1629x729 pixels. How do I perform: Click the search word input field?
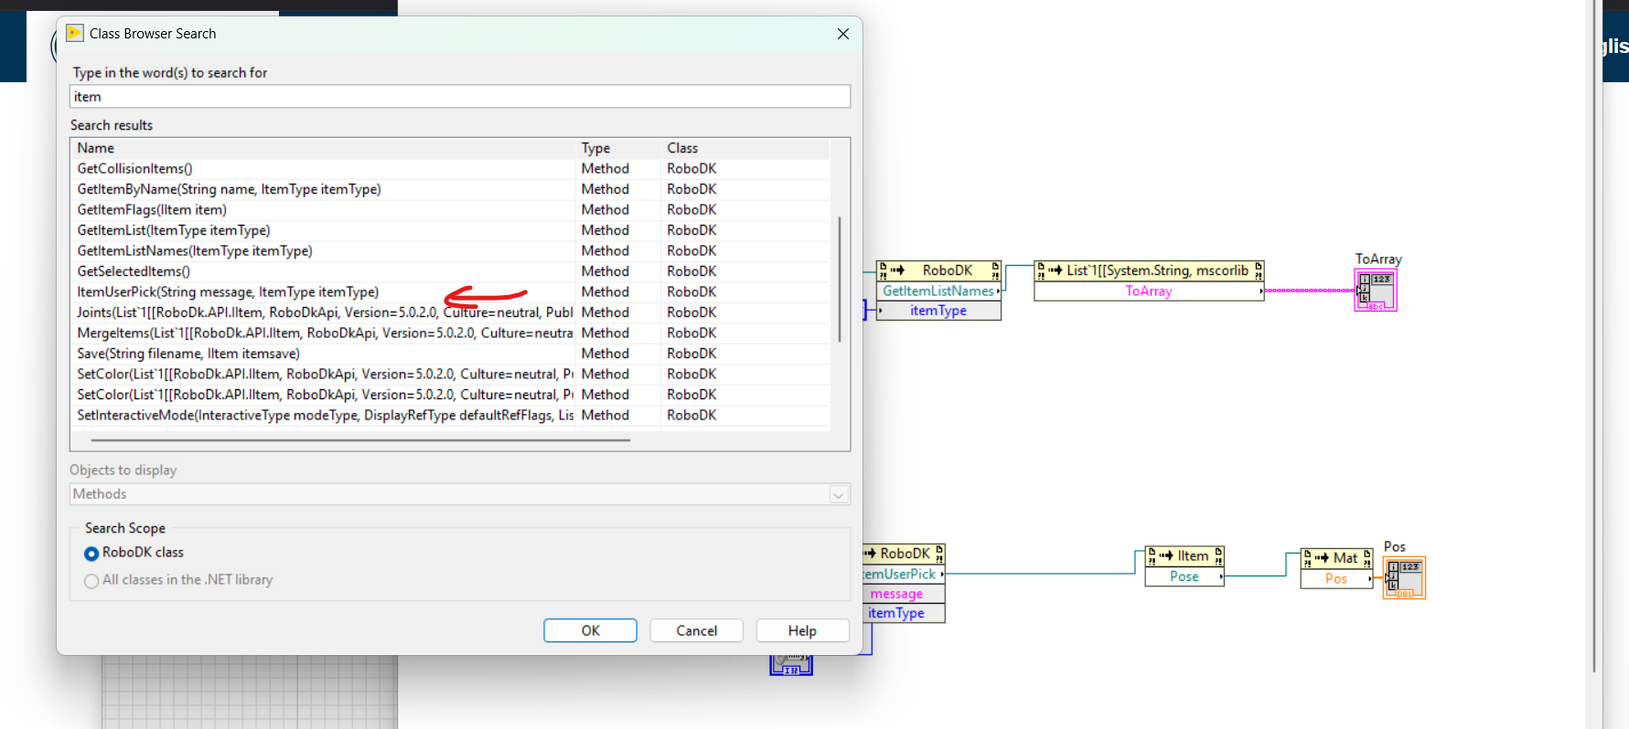[x=460, y=97]
